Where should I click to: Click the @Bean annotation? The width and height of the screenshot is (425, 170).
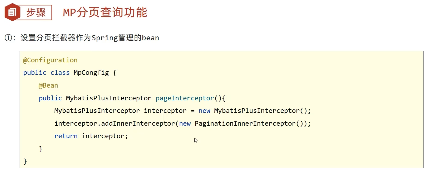point(48,85)
